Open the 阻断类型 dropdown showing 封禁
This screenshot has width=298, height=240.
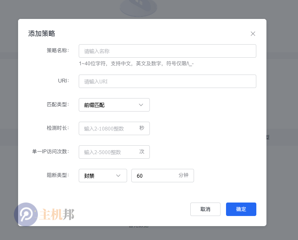pyautogui.click(x=103, y=176)
